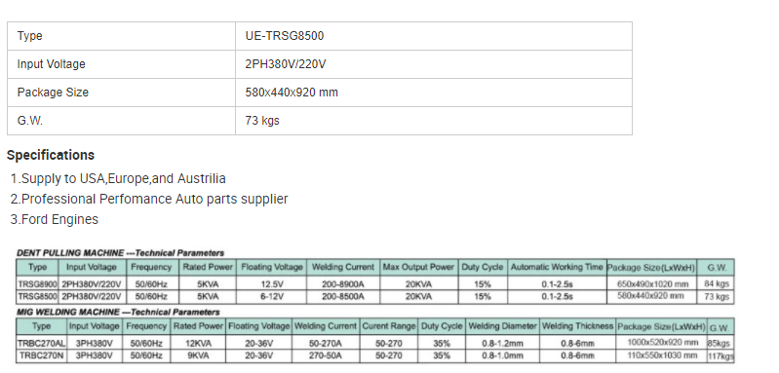
Task: Click the Max Output Power column header
Action: 418,267
